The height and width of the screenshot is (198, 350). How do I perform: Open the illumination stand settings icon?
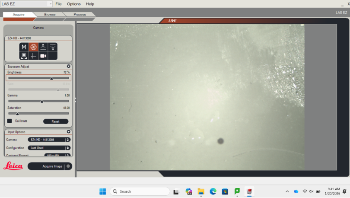(x=43, y=47)
